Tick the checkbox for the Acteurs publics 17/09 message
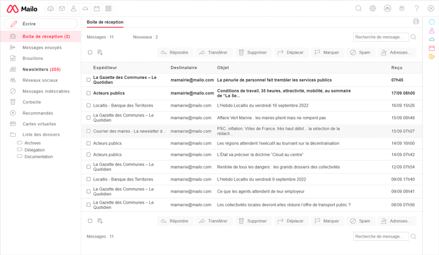Image resolution: width=439 pixels, height=255 pixels. [x=88, y=93]
